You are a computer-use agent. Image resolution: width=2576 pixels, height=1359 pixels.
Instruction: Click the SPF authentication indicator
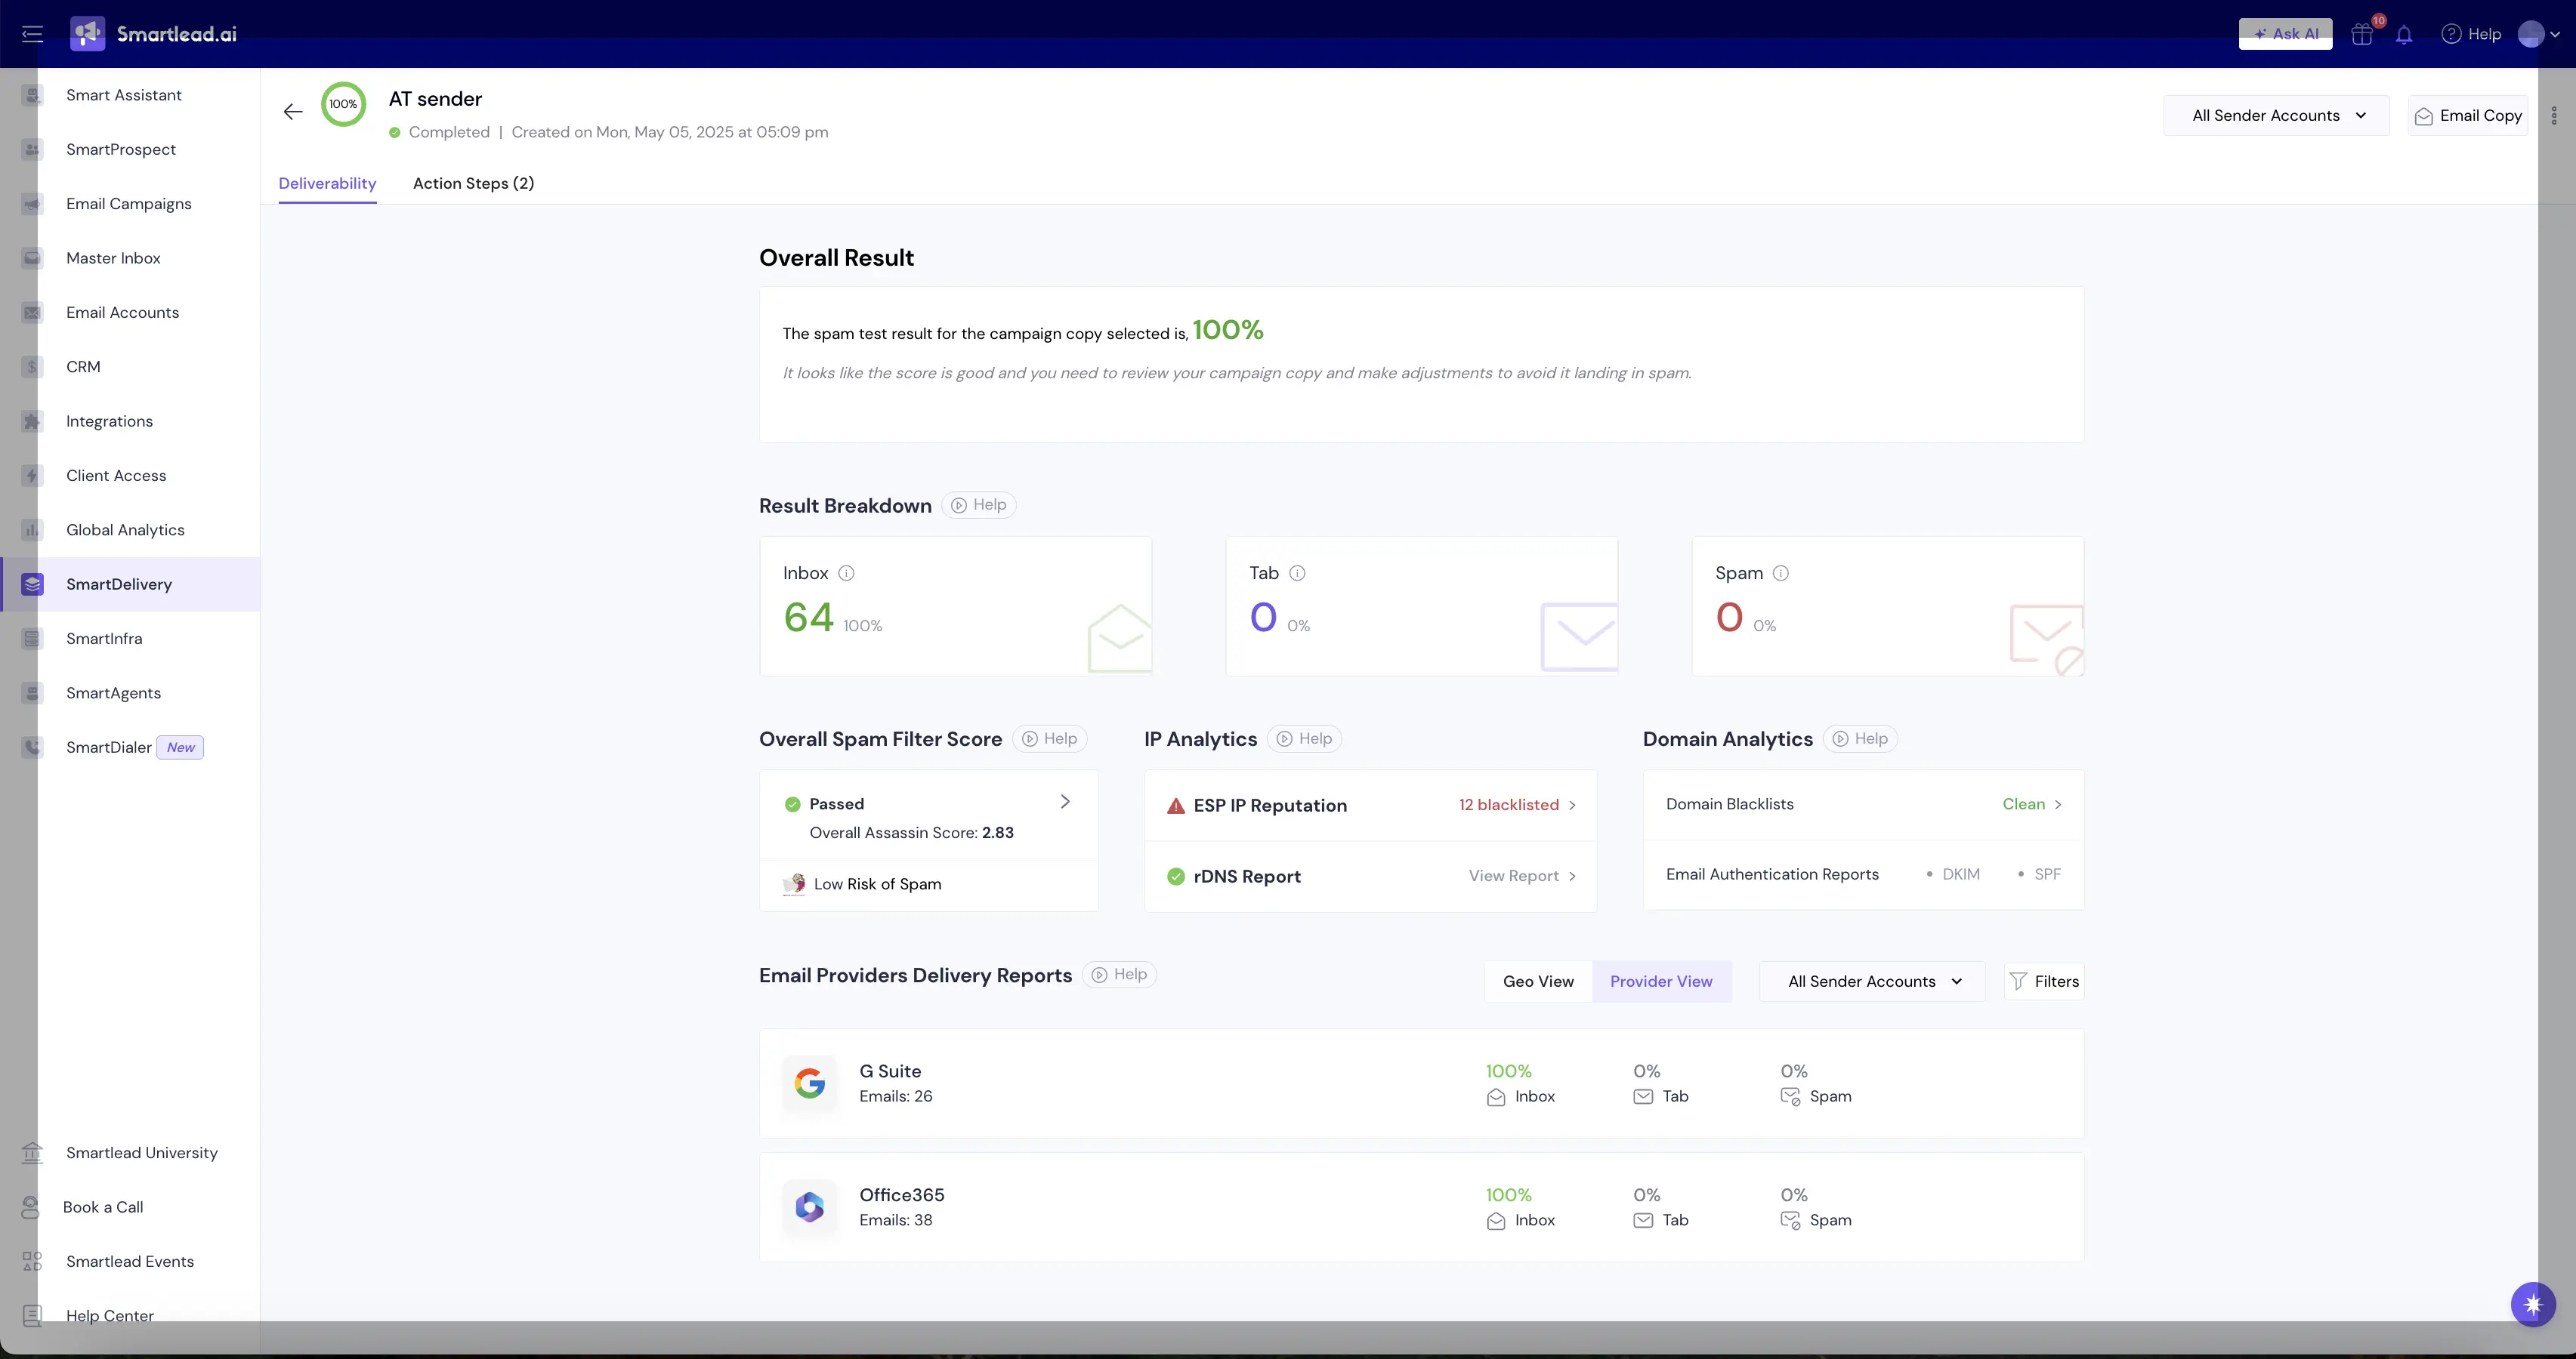click(2039, 874)
